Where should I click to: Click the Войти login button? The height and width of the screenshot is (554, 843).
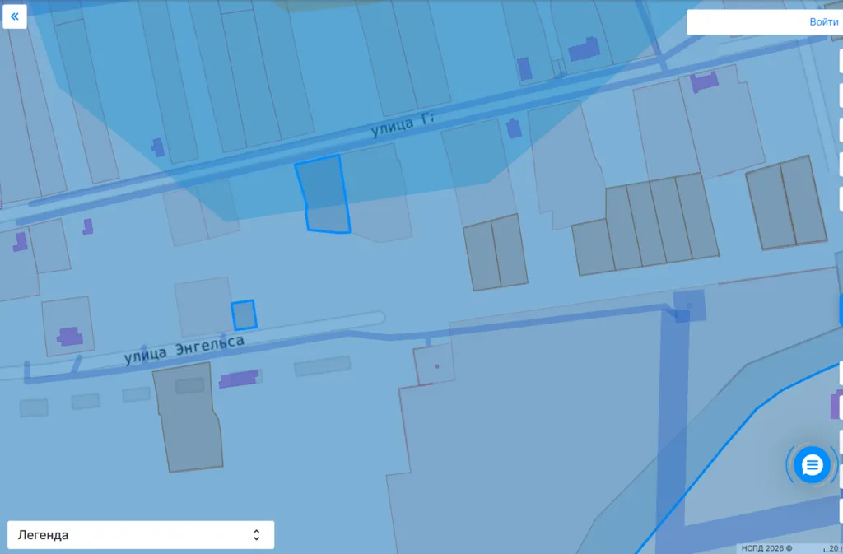click(822, 22)
